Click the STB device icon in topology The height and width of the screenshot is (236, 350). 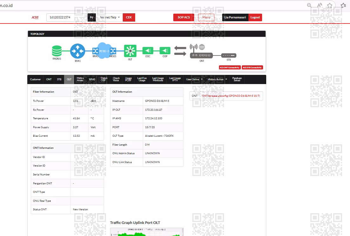228,55
